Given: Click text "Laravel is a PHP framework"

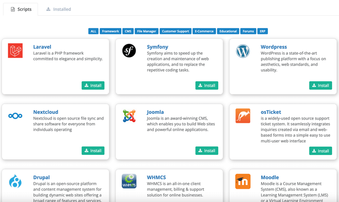Looking at the screenshot, I should (58, 53).
